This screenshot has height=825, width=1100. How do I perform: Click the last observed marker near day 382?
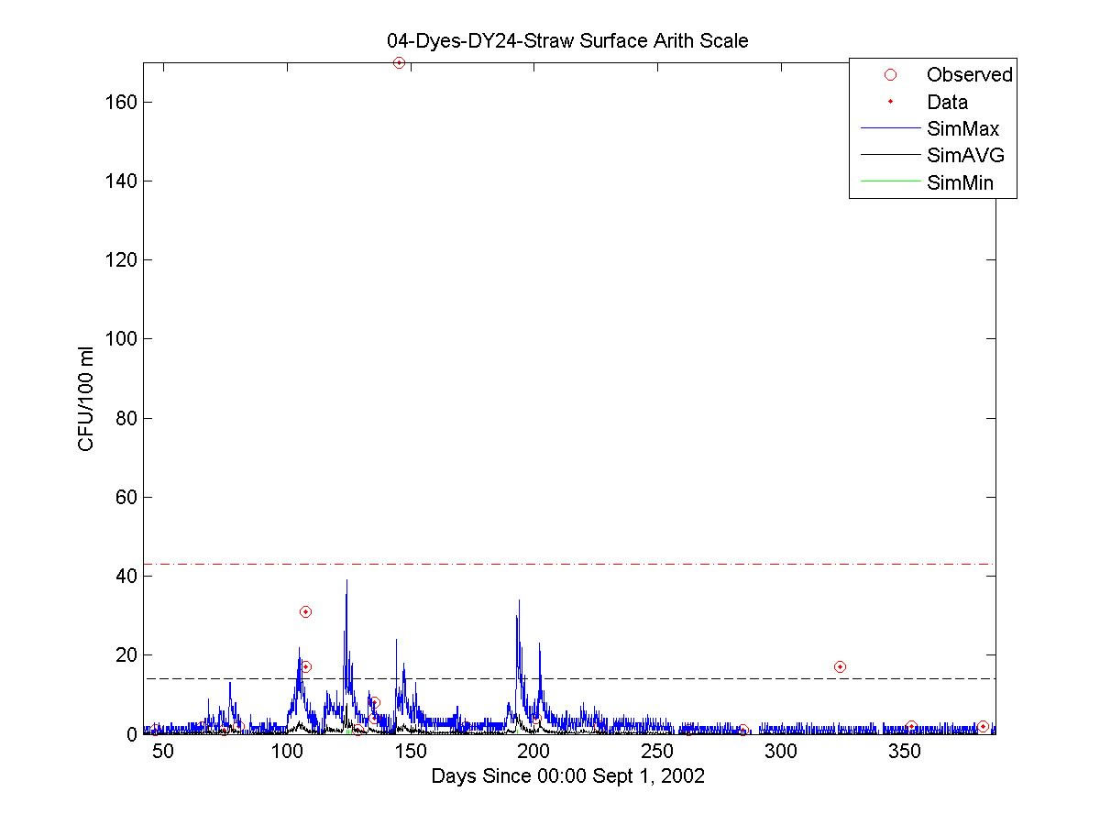(x=983, y=726)
